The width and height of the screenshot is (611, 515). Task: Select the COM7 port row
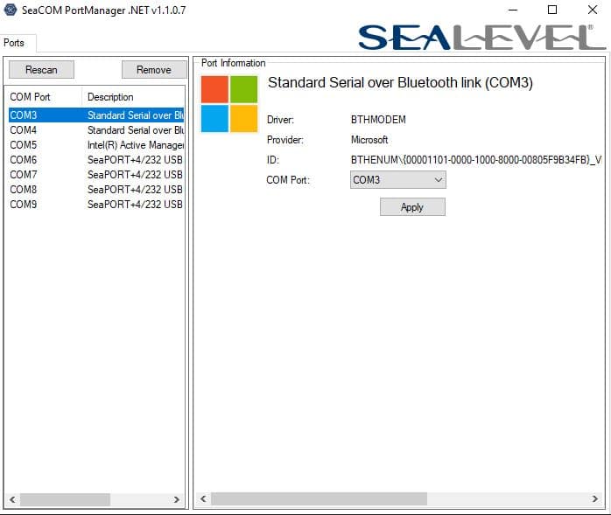pos(96,174)
